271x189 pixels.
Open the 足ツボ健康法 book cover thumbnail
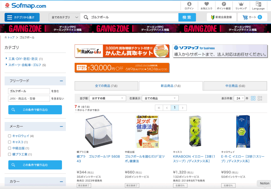point(147,131)
